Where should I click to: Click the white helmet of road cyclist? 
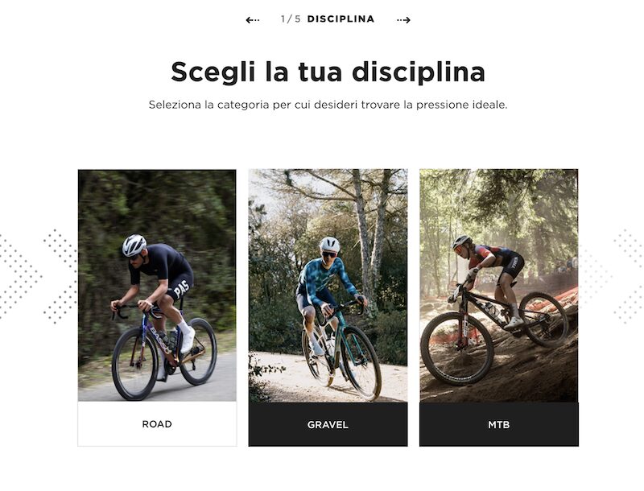[134, 245]
